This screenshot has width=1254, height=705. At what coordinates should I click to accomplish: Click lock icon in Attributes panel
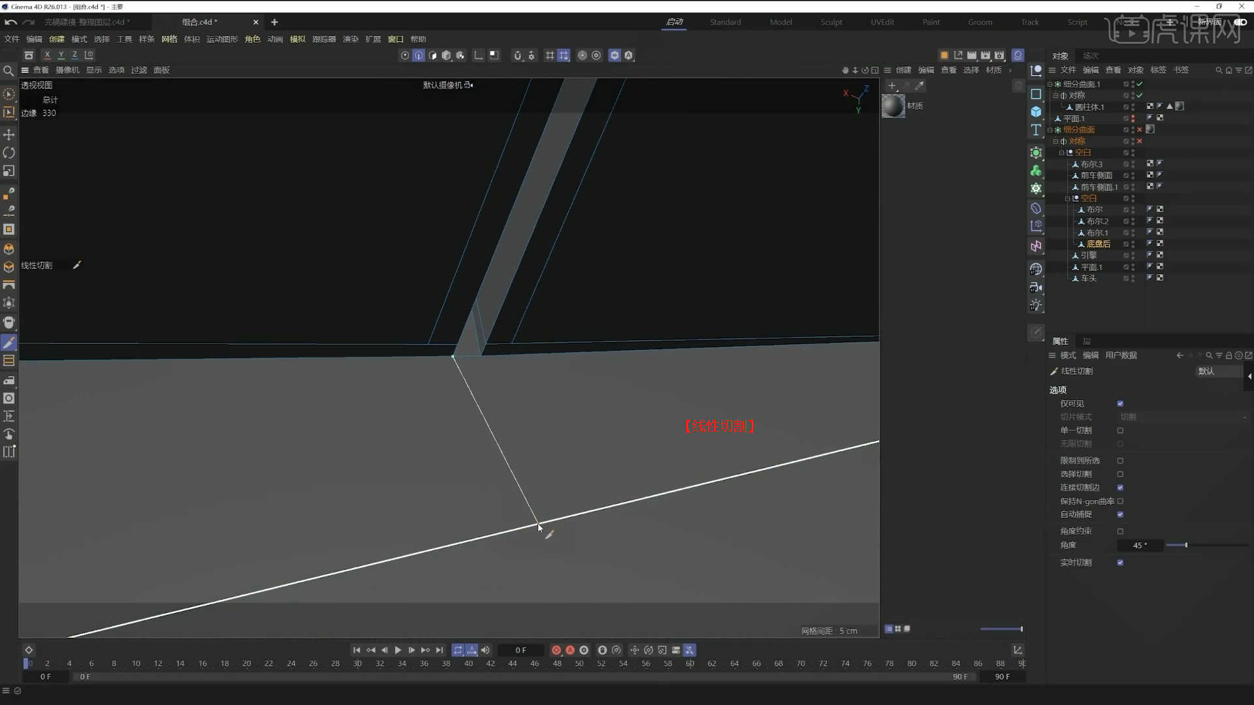tap(1229, 356)
